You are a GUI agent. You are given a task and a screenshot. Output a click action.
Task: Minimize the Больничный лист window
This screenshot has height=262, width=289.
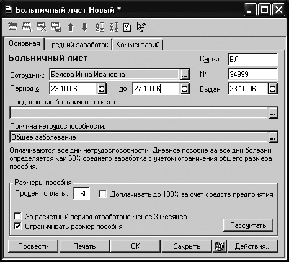250,10
